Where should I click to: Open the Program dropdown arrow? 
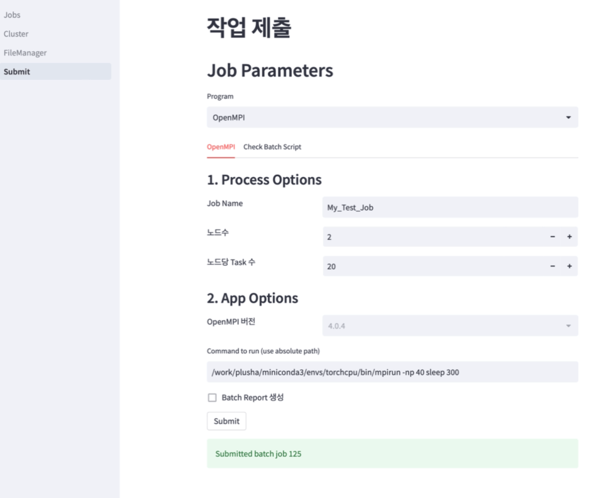[568, 118]
